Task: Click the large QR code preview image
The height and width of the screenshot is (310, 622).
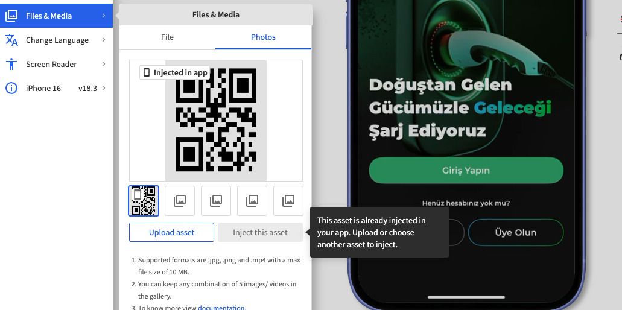Action: coord(216,121)
